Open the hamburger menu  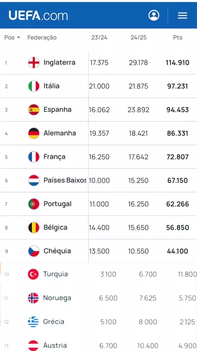pos(183,16)
